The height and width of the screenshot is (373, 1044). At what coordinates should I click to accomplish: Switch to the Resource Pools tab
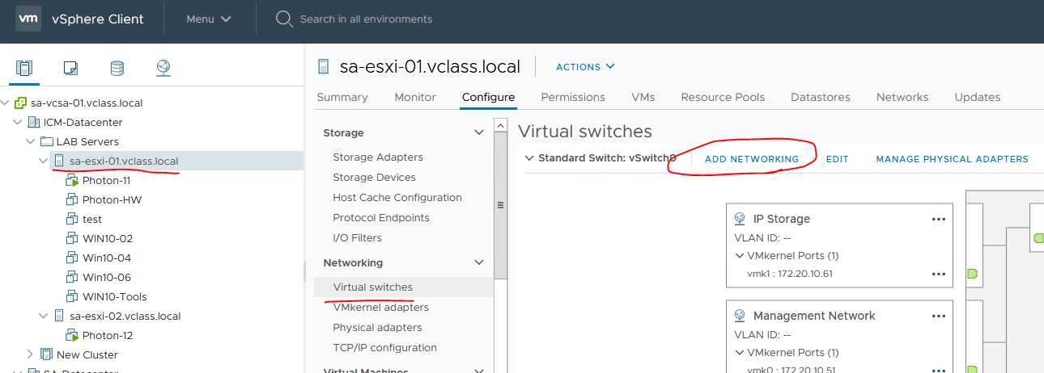(x=723, y=97)
